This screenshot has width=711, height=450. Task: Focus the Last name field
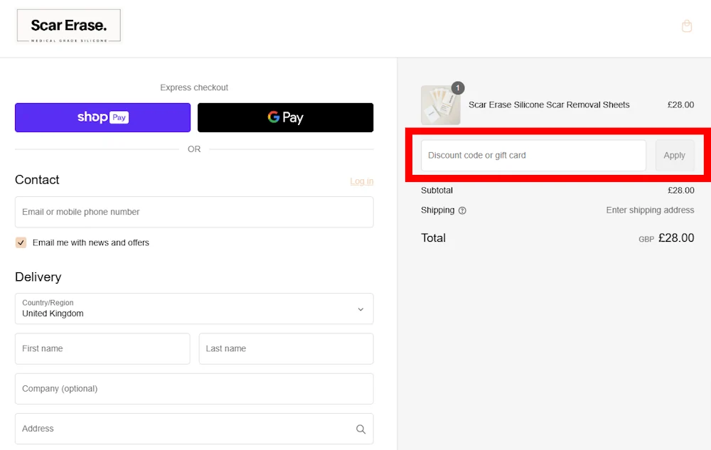pyautogui.click(x=286, y=349)
